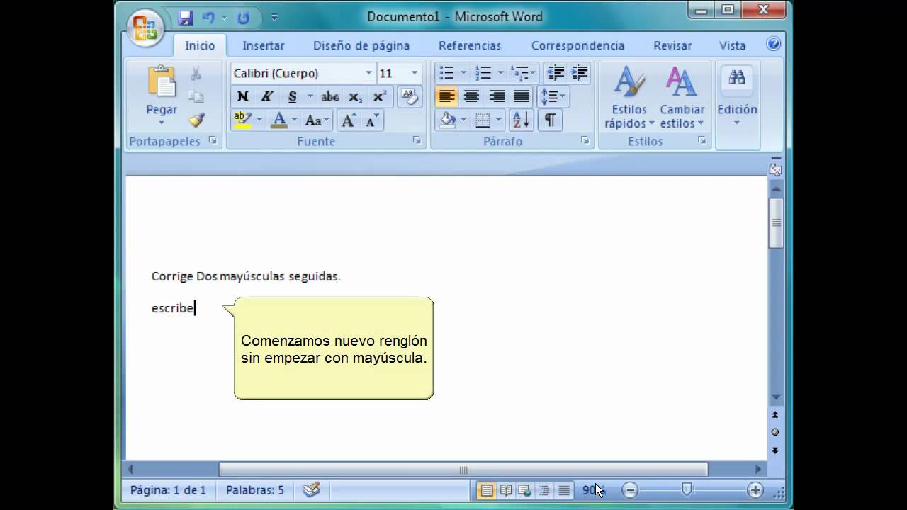907x510 pixels.
Task: Expand bullet list options arrow
Action: (x=463, y=73)
